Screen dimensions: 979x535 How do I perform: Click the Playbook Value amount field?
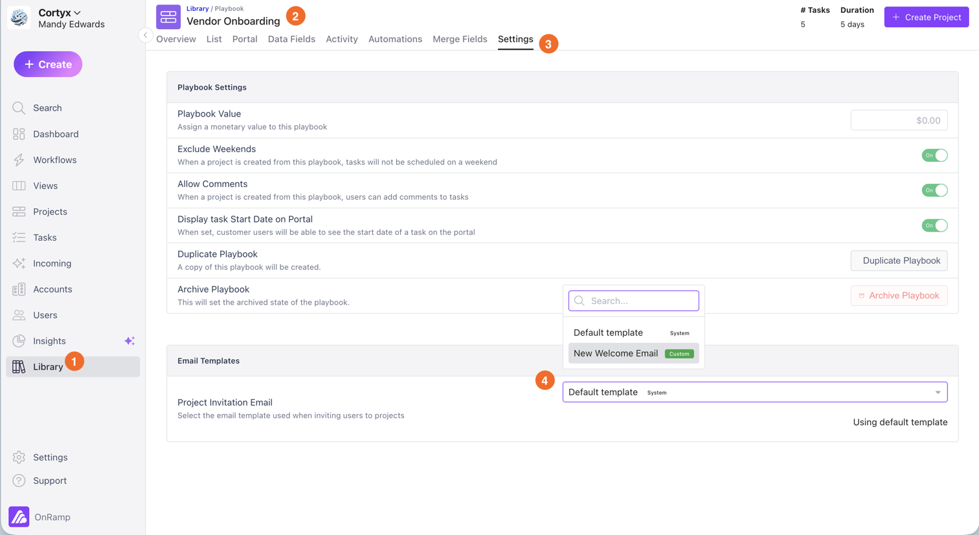click(899, 120)
